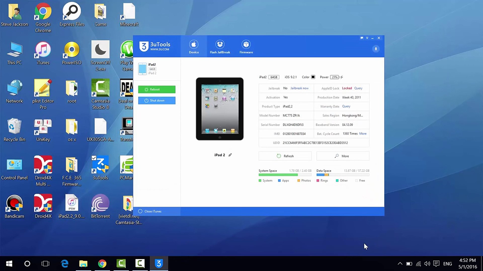Image resolution: width=483 pixels, height=271 pixels.
Task: Open Cortana search circle in taskbar
Action: point(27,263)
